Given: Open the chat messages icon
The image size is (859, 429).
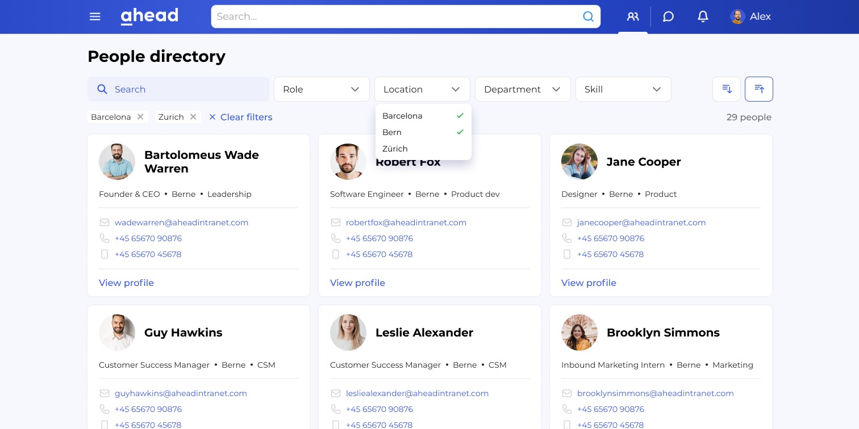Looking at the screenshot, I should click(668, 16).
